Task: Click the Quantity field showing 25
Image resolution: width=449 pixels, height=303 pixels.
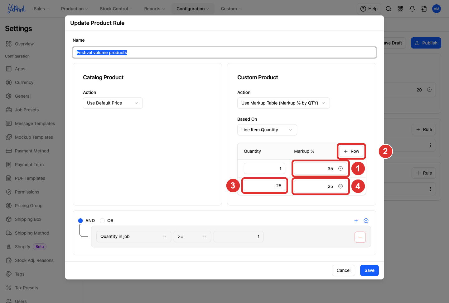Action: pos(264,186)
